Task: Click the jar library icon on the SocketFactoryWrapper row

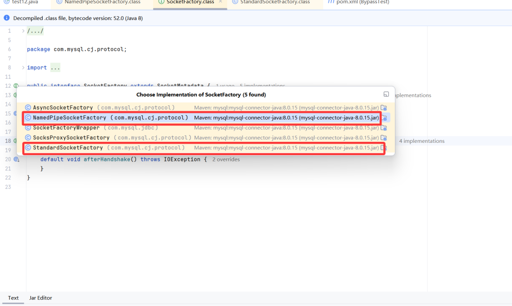Action: pos(384,128)
